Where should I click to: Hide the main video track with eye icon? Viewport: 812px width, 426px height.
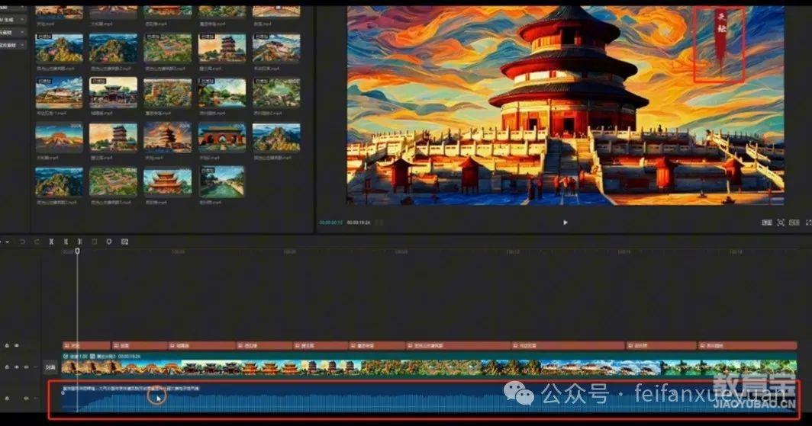pyautogui.click(x=17, y=367)
